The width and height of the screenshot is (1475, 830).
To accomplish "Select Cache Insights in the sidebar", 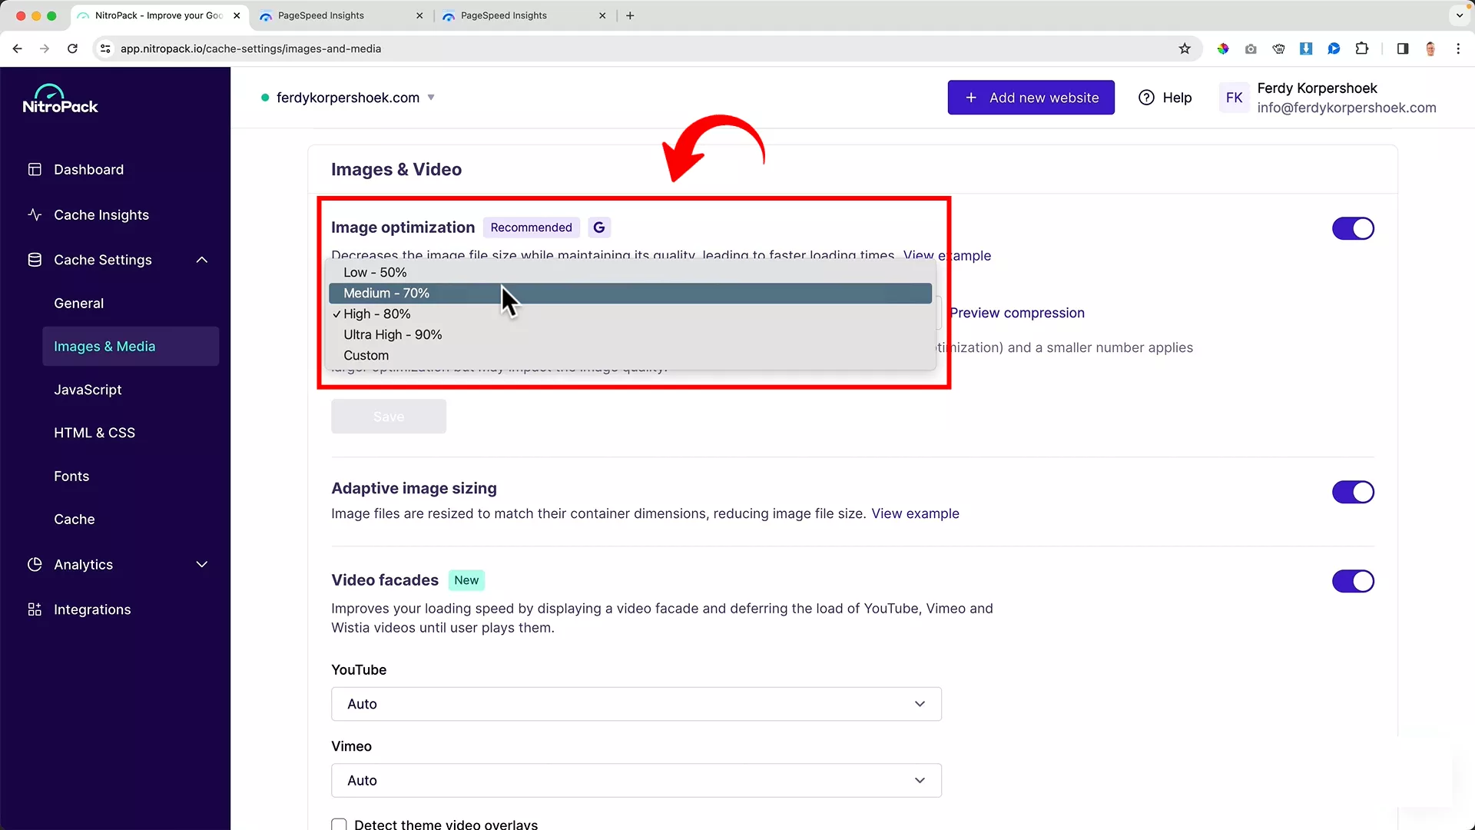I will pos(101,215).
